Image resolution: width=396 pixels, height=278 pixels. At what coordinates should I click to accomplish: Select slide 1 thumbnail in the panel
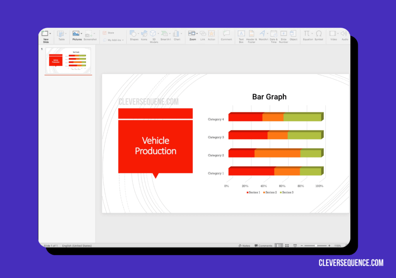click(68, 60)
